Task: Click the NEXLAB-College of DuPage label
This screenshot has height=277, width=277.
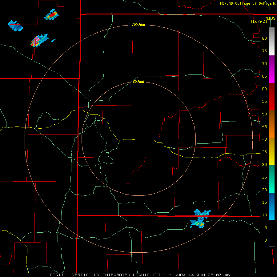Action: (x=246, y=3)
